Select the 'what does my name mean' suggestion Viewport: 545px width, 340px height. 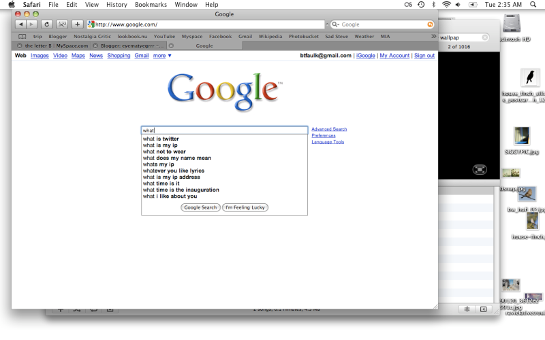(x=225, y=158)
